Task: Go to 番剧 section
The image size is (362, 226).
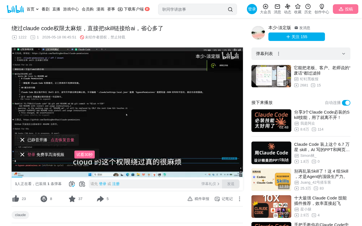Action: (x=46, y=9)
